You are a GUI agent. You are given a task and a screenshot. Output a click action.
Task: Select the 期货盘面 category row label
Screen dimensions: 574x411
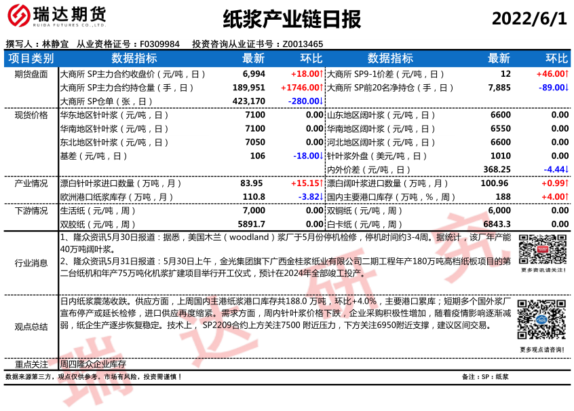coord(31,73)
